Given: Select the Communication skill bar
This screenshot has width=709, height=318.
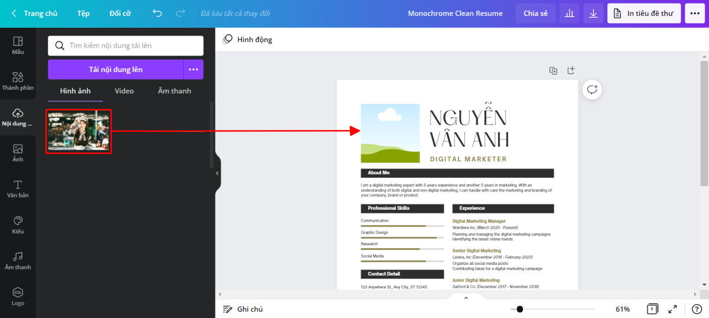Looking at the screenshot, I should coord(402,226).
